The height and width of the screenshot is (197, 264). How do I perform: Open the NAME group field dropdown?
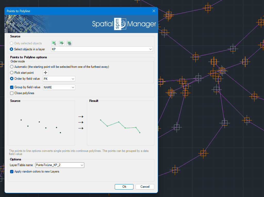59,87
